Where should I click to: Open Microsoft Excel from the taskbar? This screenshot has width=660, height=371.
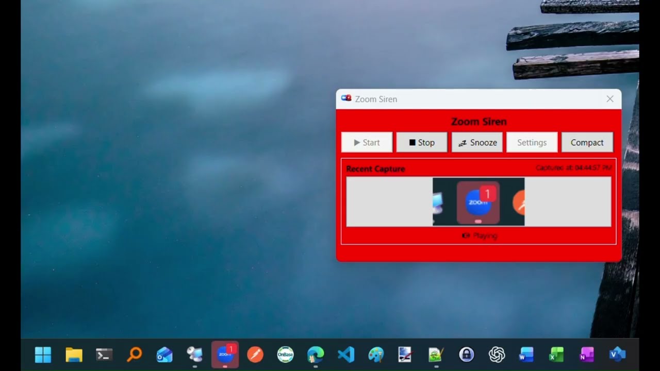[557, 355]
